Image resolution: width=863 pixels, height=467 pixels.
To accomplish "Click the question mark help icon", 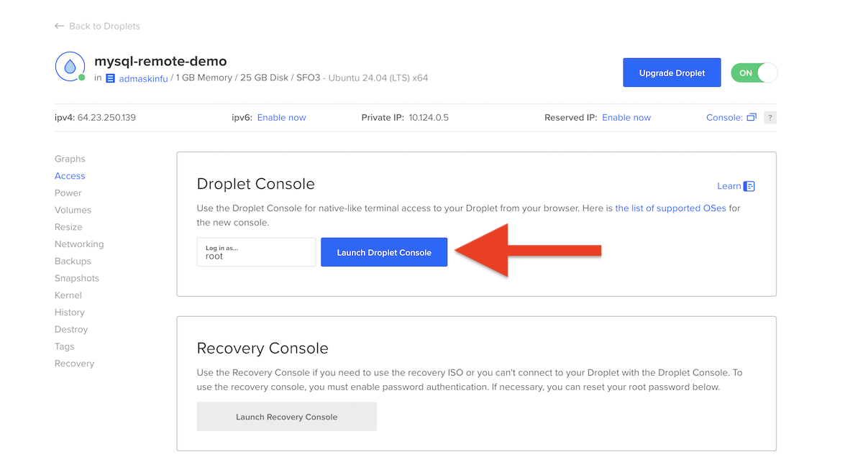I will pos(770,117).
